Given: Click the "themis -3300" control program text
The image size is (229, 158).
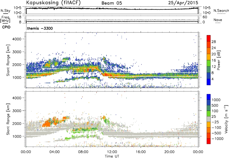Looking at the screenshot, I should 40,28.
